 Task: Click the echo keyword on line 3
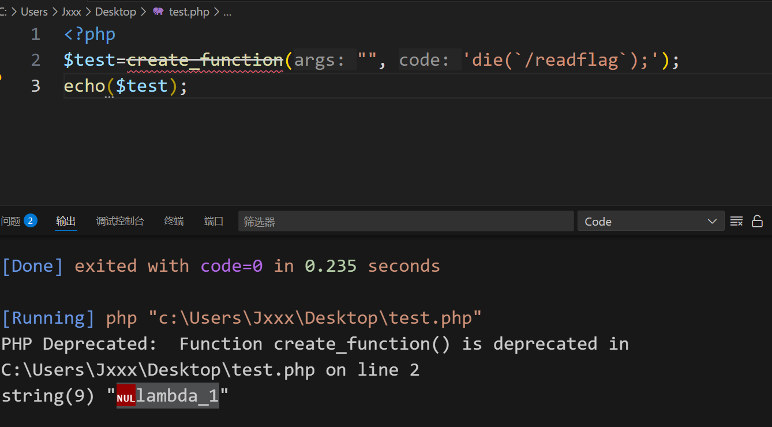pos(84,86)
